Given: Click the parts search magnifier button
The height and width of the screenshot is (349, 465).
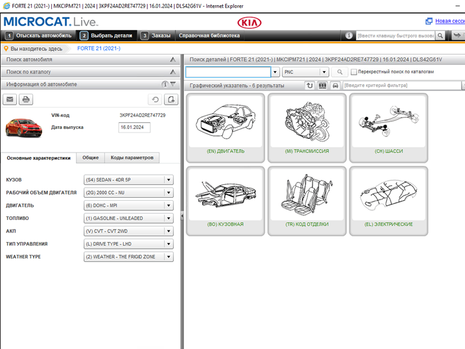Looking at the screenshot, I should 340,72.
